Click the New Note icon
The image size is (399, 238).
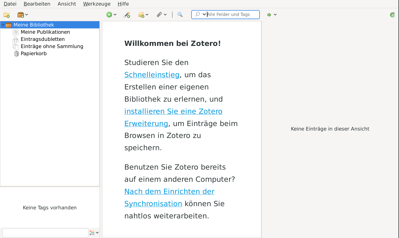pos(141,15)
